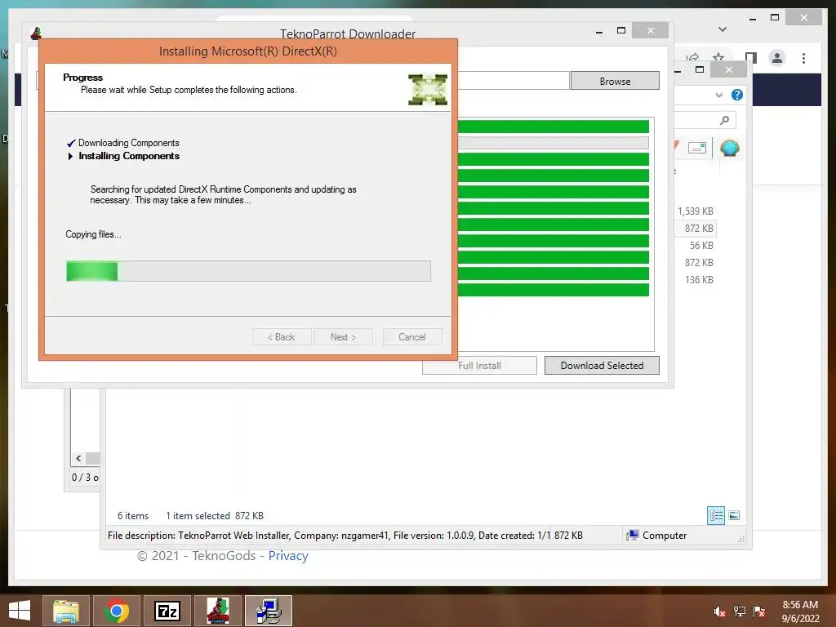This screenshot has height=627, width=836.
Task: Open the Chrome profile avatar
Action: point(777,58)
